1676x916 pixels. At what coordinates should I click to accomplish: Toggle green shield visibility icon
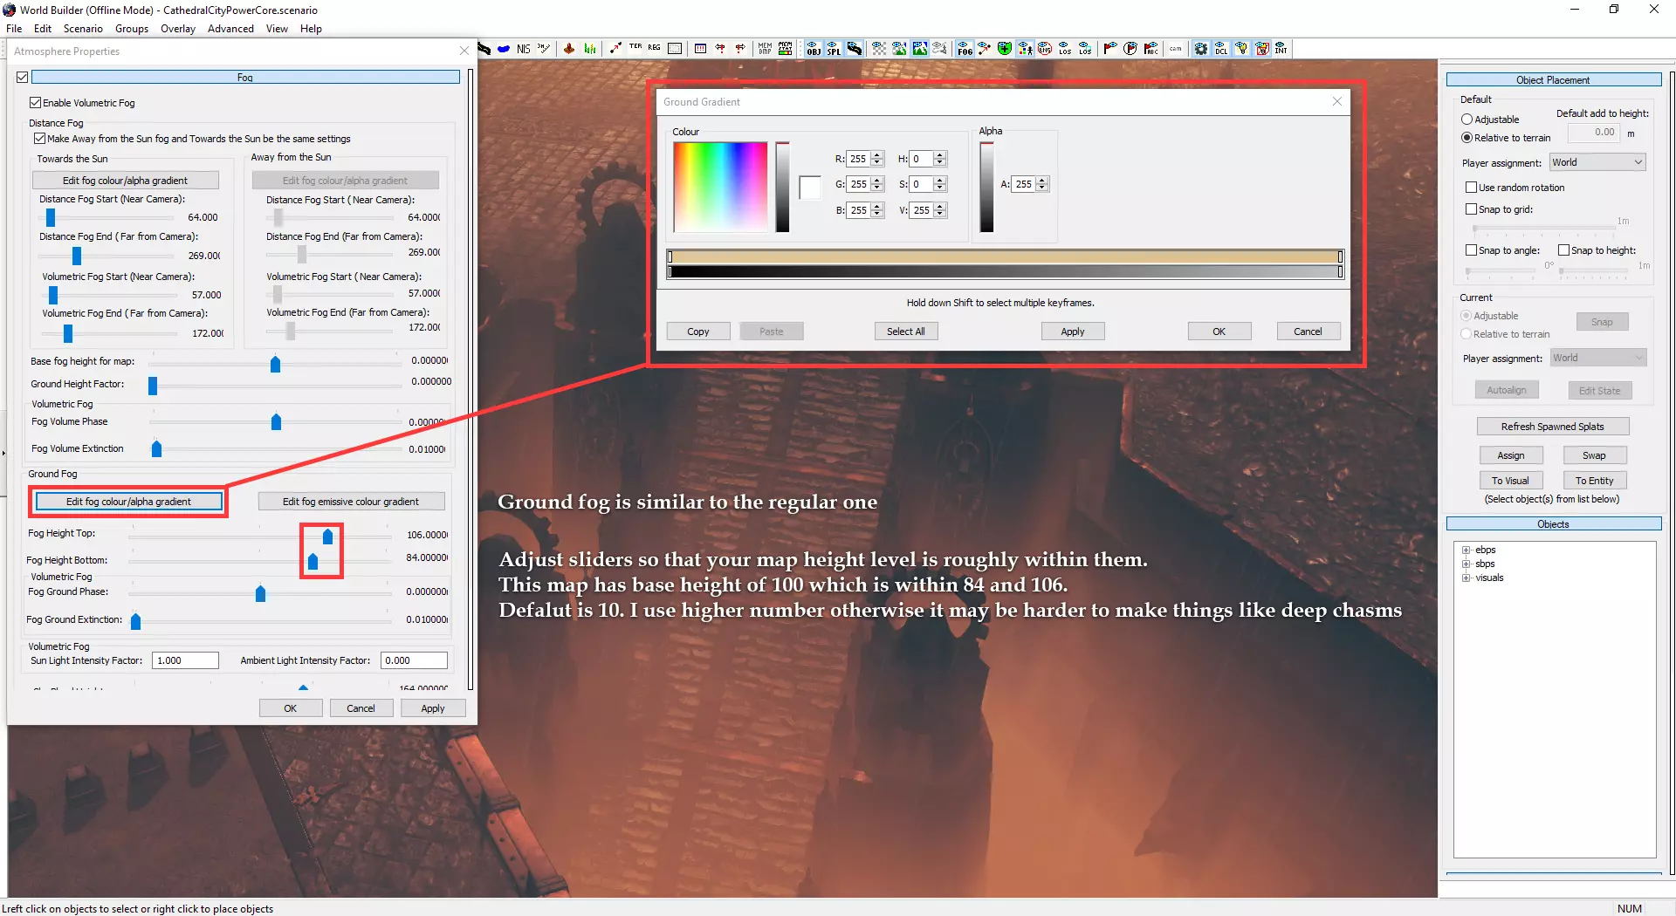(x=1005, y=49)
